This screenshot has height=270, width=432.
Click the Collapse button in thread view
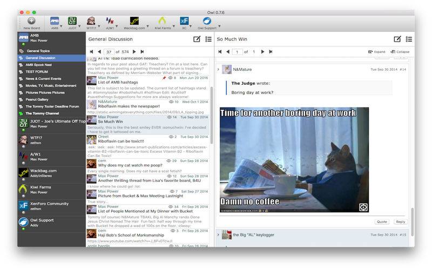400,52
